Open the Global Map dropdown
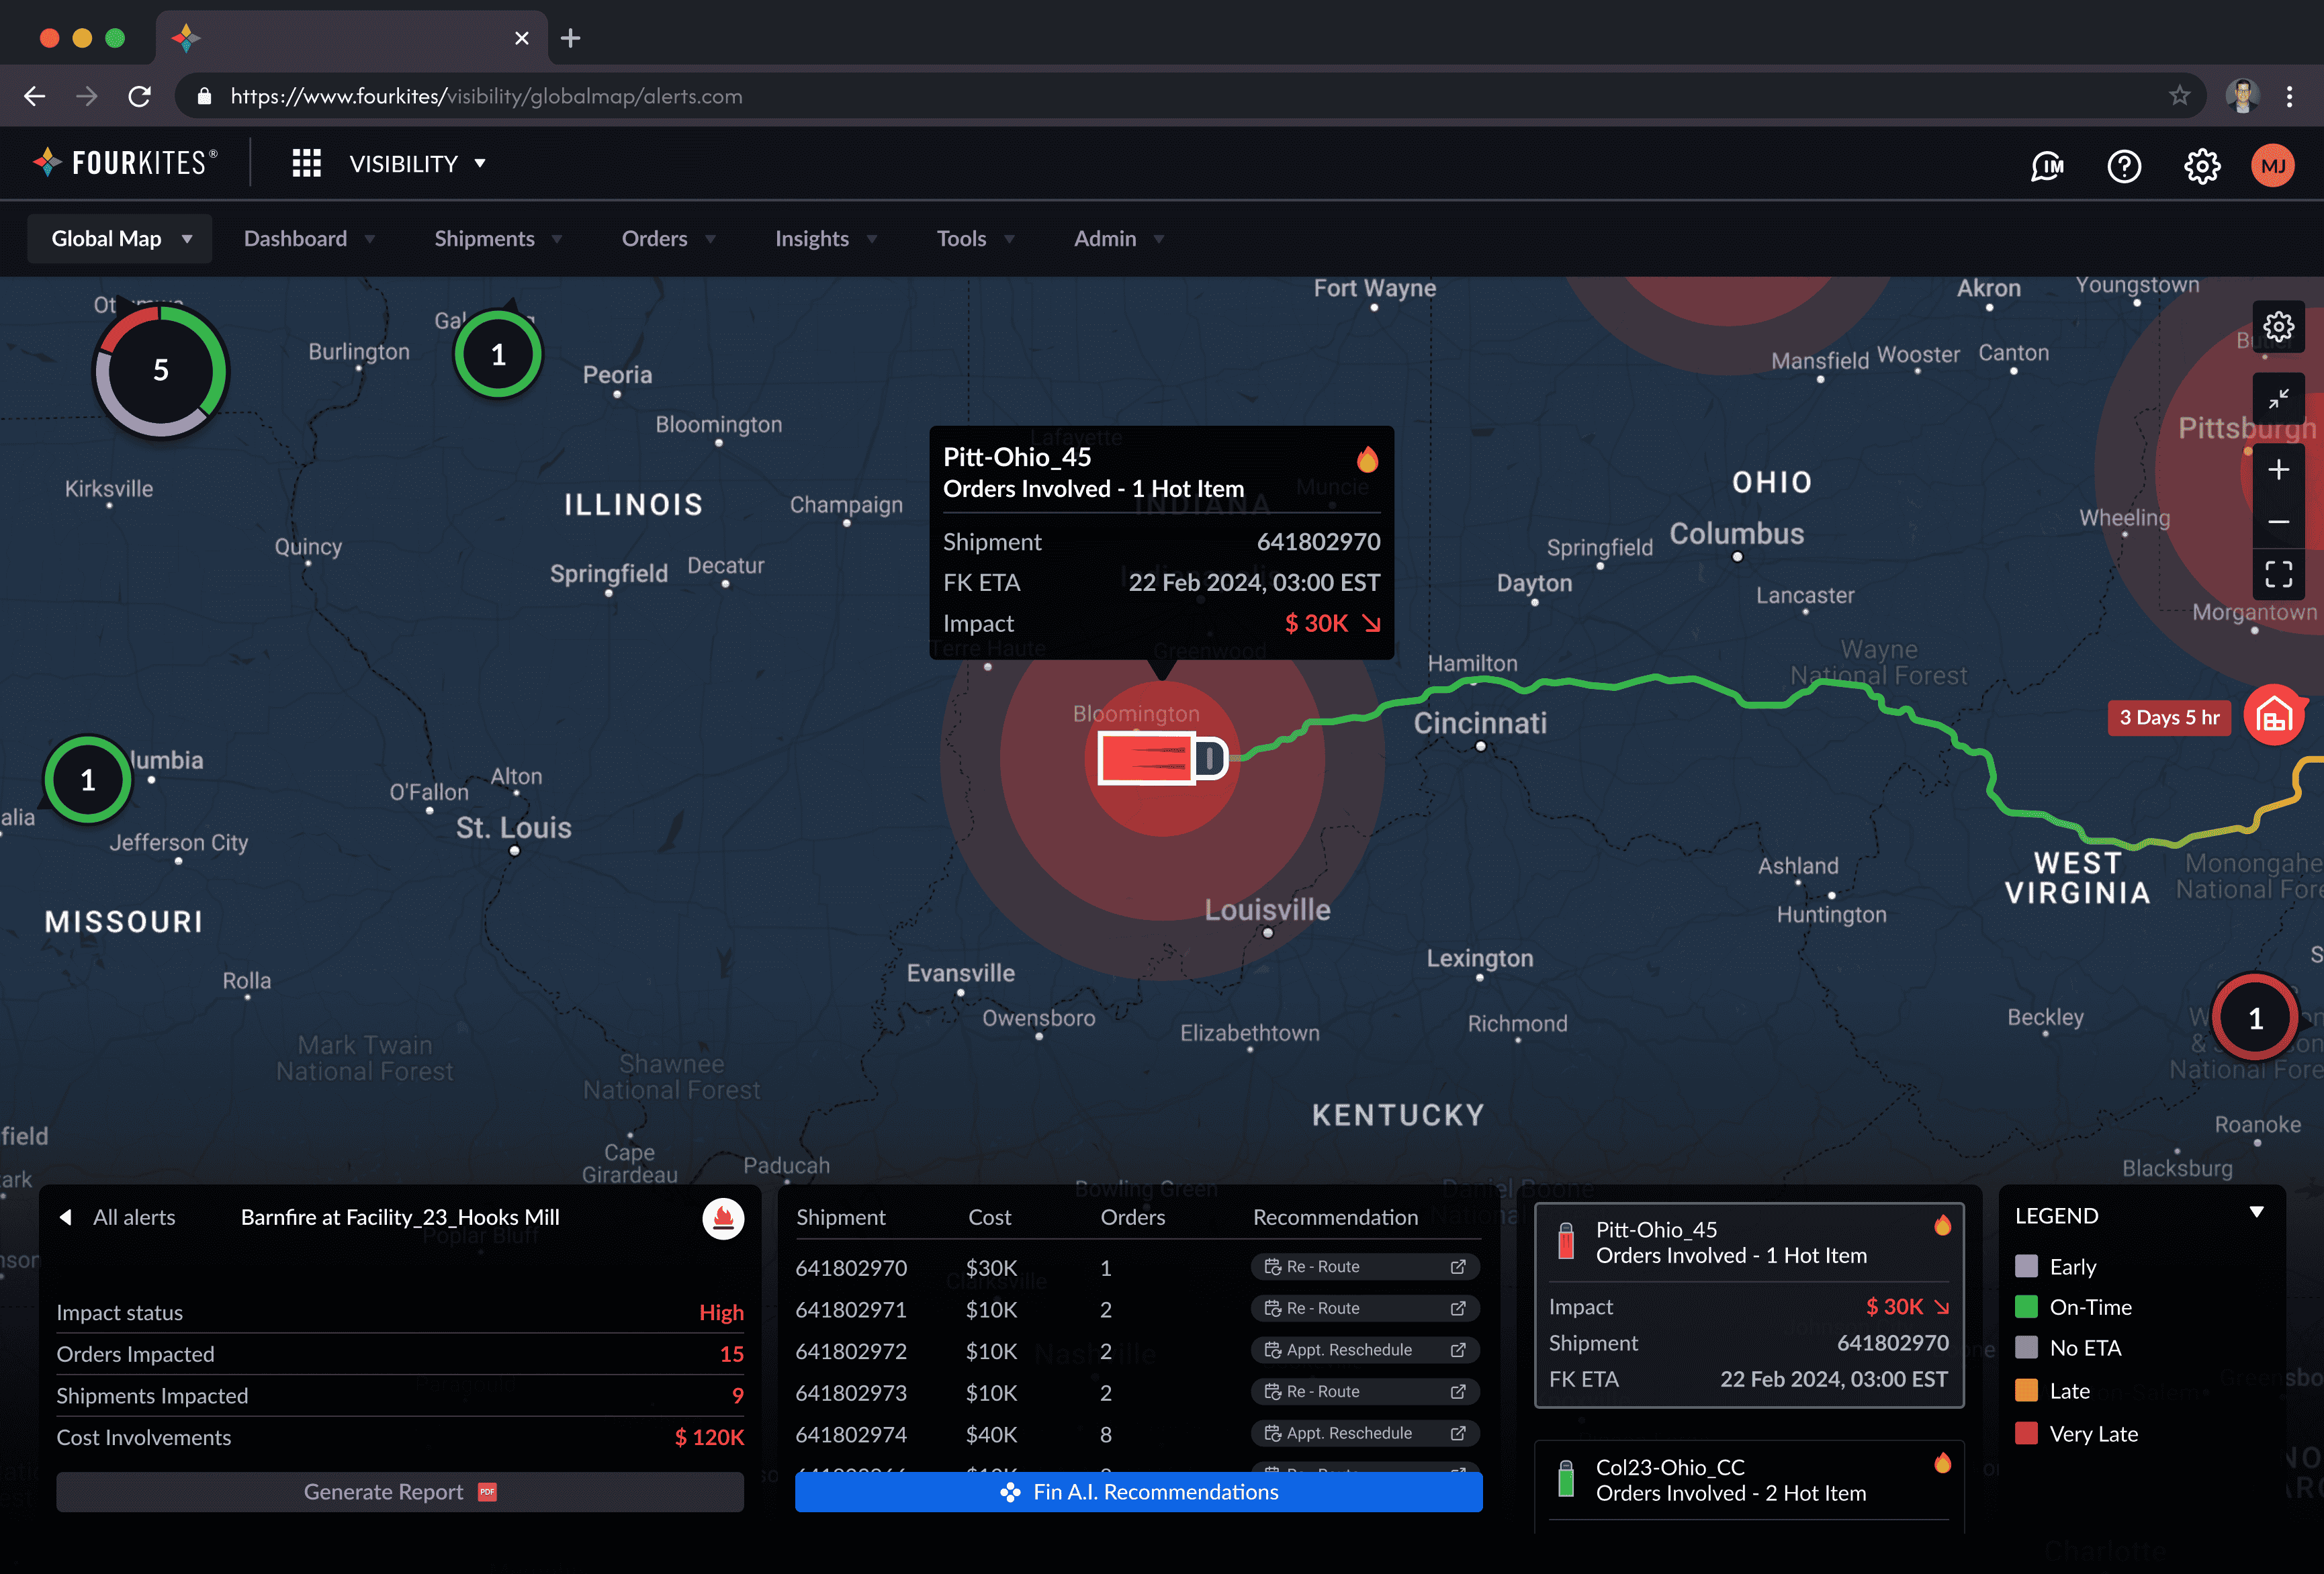 (120, 239)
